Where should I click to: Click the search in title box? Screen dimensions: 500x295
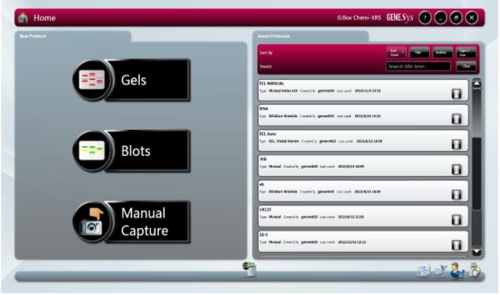tap(418, 66)
